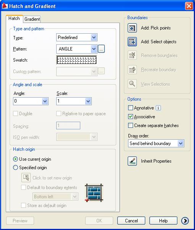Enable the Annotative checkbox

tap(130, 108)
